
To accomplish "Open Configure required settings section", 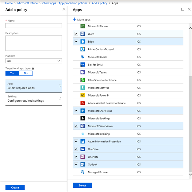I will pos(34,99).
